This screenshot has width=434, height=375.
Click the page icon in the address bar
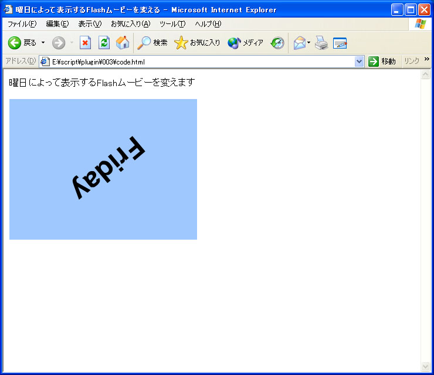click(45, 62)
